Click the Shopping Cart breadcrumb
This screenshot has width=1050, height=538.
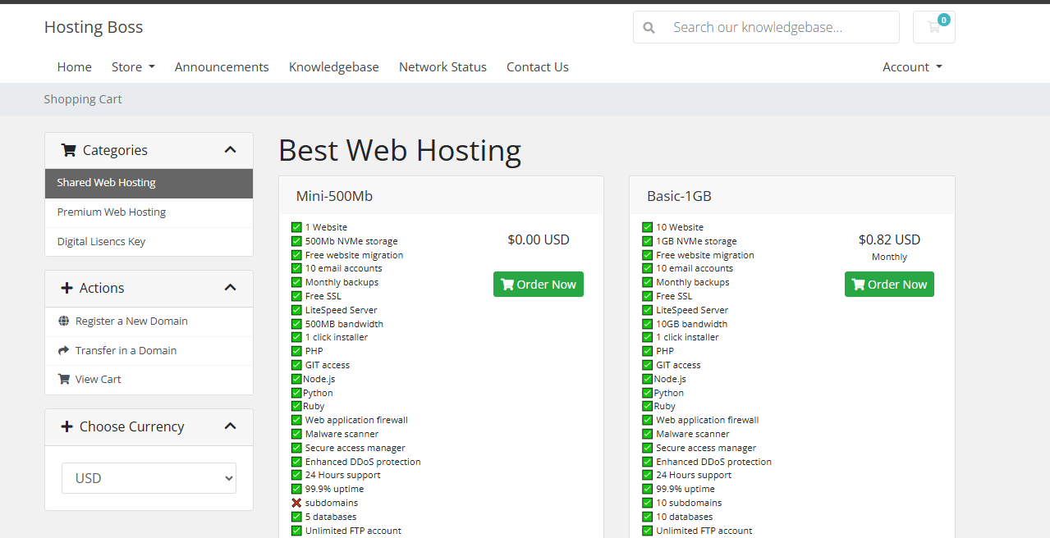click(x=83, y=99)
